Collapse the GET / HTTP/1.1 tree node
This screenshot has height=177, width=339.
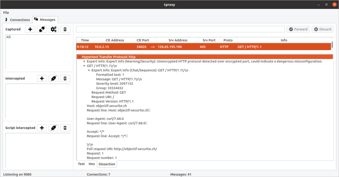pos(84,66)
